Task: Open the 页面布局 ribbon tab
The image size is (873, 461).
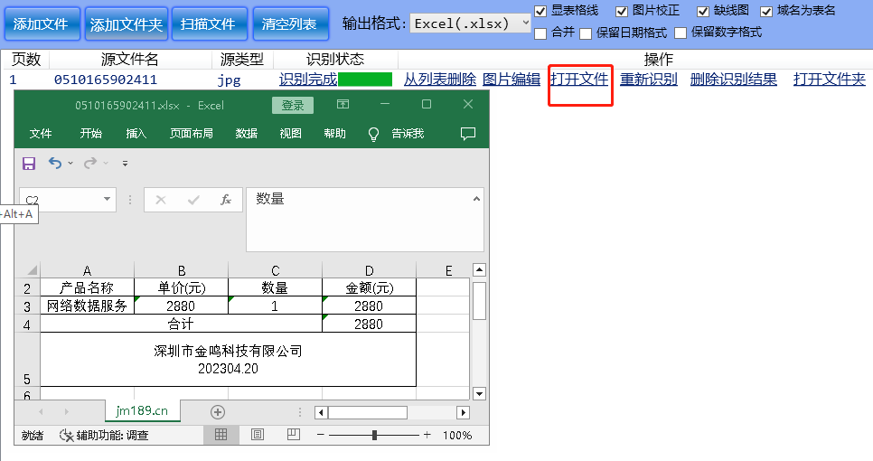Action: (x=192, y=134)
